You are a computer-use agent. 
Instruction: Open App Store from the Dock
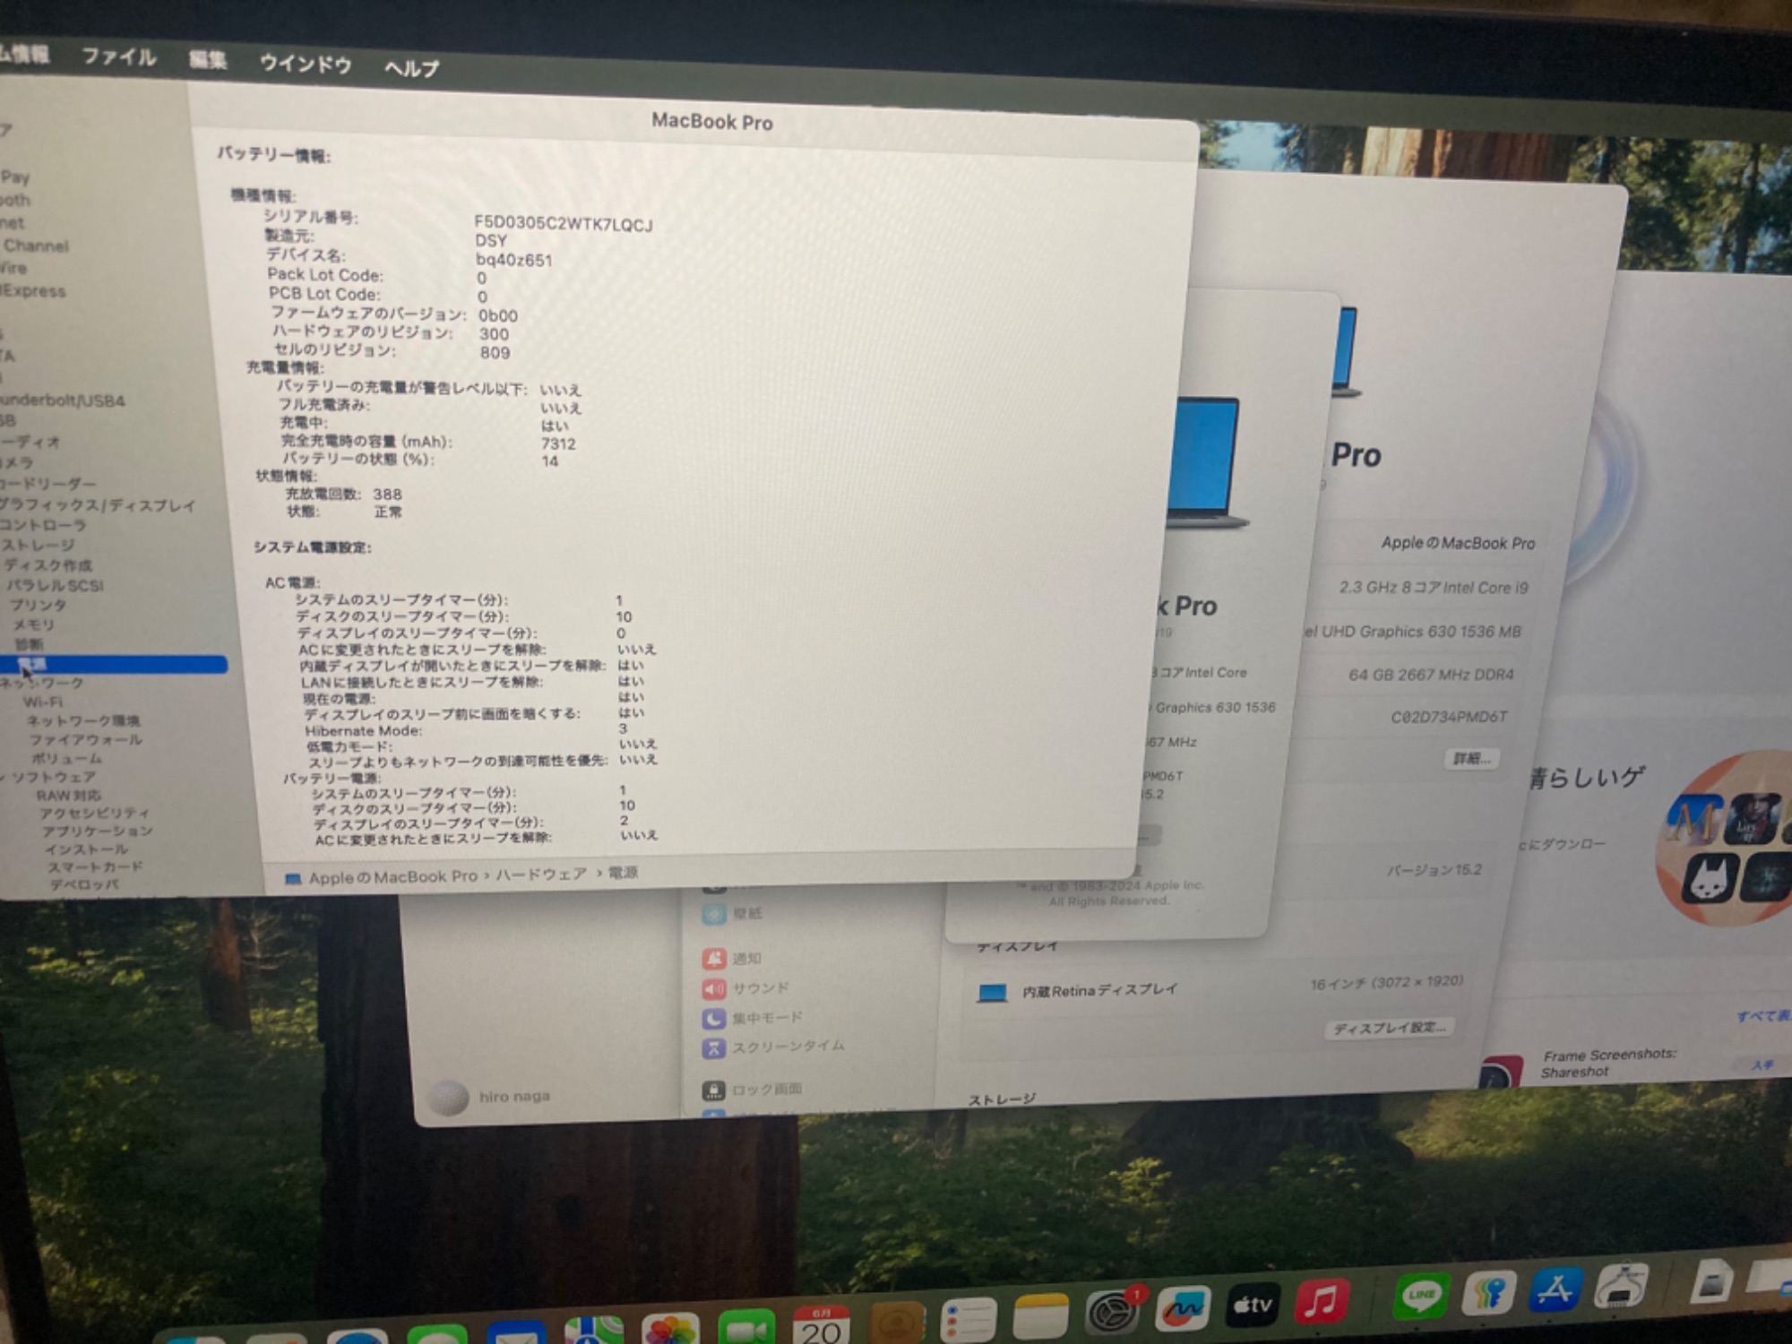coord(1555,1290)
